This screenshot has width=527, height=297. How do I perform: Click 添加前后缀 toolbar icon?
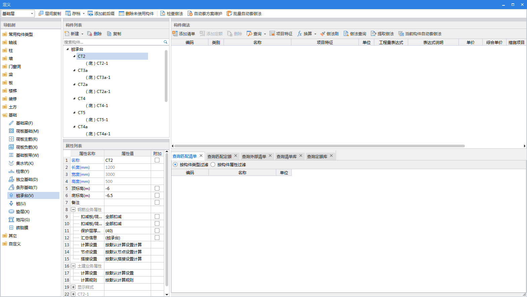90,13
